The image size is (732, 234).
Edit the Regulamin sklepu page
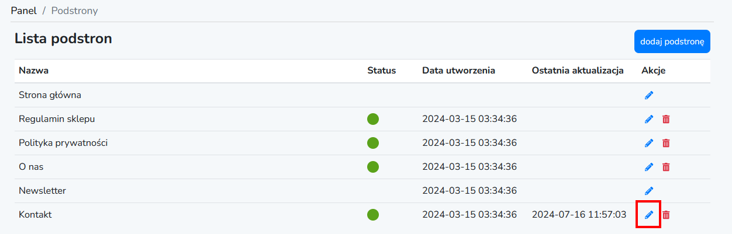coord(648,119)
